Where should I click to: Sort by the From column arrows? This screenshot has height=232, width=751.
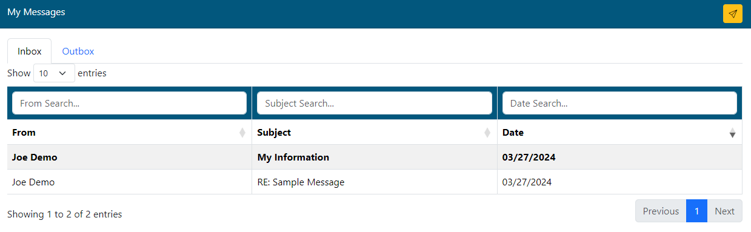click(x=242, y=133)
